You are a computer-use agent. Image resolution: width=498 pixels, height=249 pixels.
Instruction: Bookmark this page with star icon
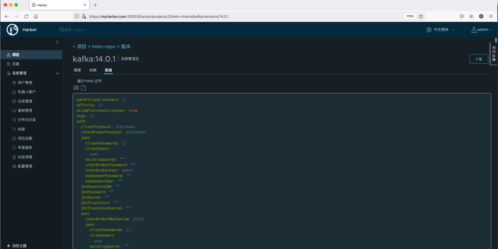[421, 16]
